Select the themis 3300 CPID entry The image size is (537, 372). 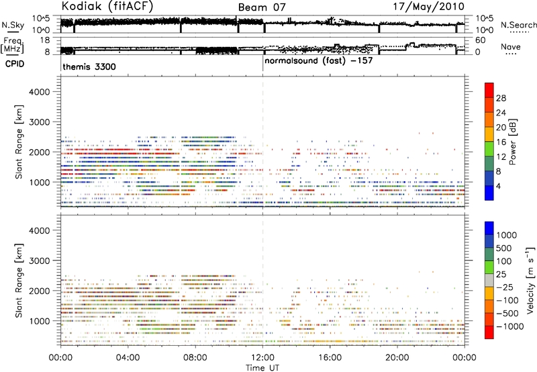pyautogui.click(x=89, y=66)
